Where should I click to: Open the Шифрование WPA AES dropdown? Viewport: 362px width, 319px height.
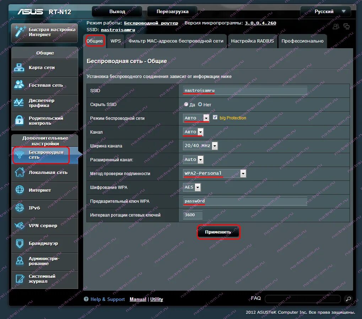[192, 187]
